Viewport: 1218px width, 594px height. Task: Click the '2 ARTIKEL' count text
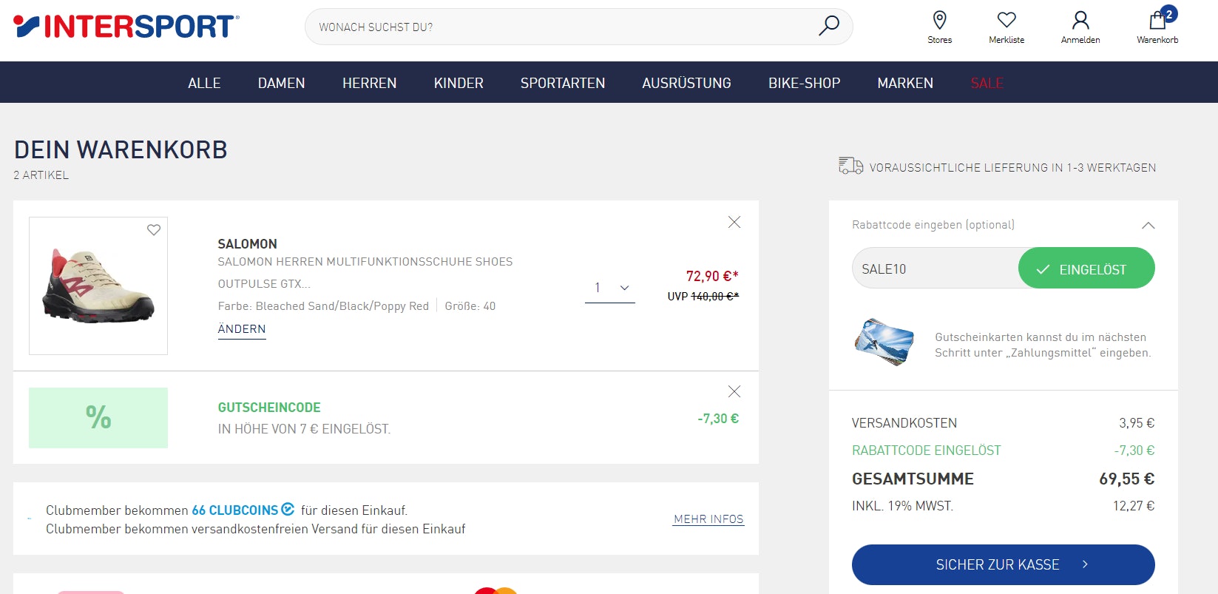coord(41,175)
